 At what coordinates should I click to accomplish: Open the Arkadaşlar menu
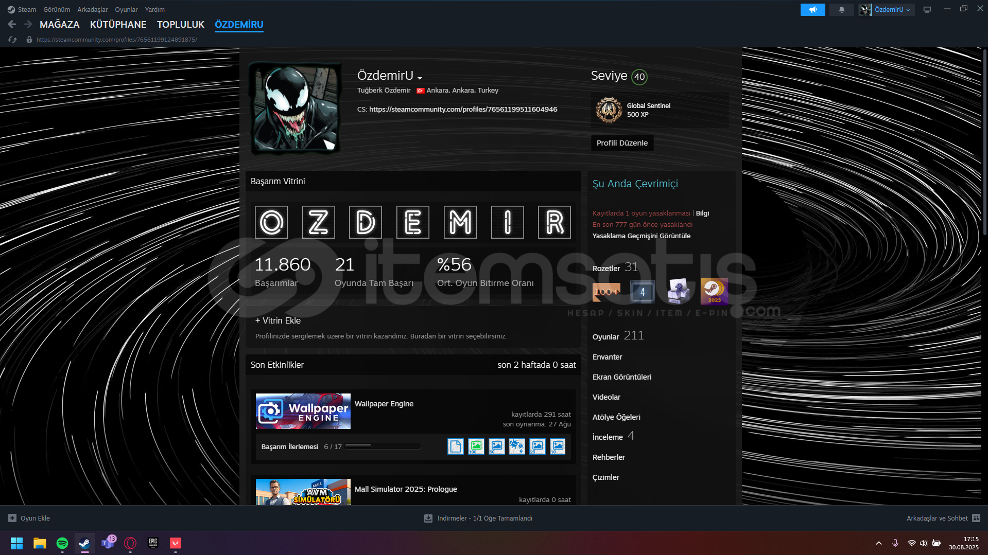[x=93, y=10]
